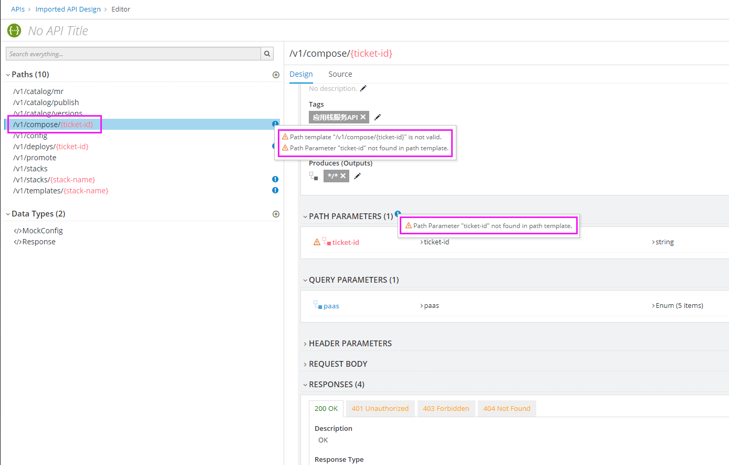
Task: Open the Response data type
Action: pyautogui.click(x=39, y=242)
